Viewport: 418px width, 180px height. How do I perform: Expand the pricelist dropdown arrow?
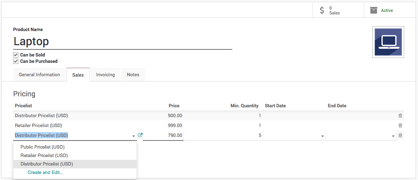[133, 136]
